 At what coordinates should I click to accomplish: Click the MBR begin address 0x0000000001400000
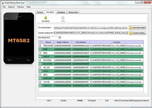63,49
